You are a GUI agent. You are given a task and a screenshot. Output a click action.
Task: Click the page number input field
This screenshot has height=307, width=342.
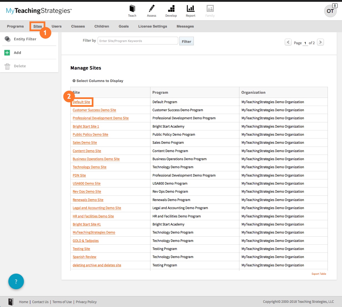click(305, 43)
